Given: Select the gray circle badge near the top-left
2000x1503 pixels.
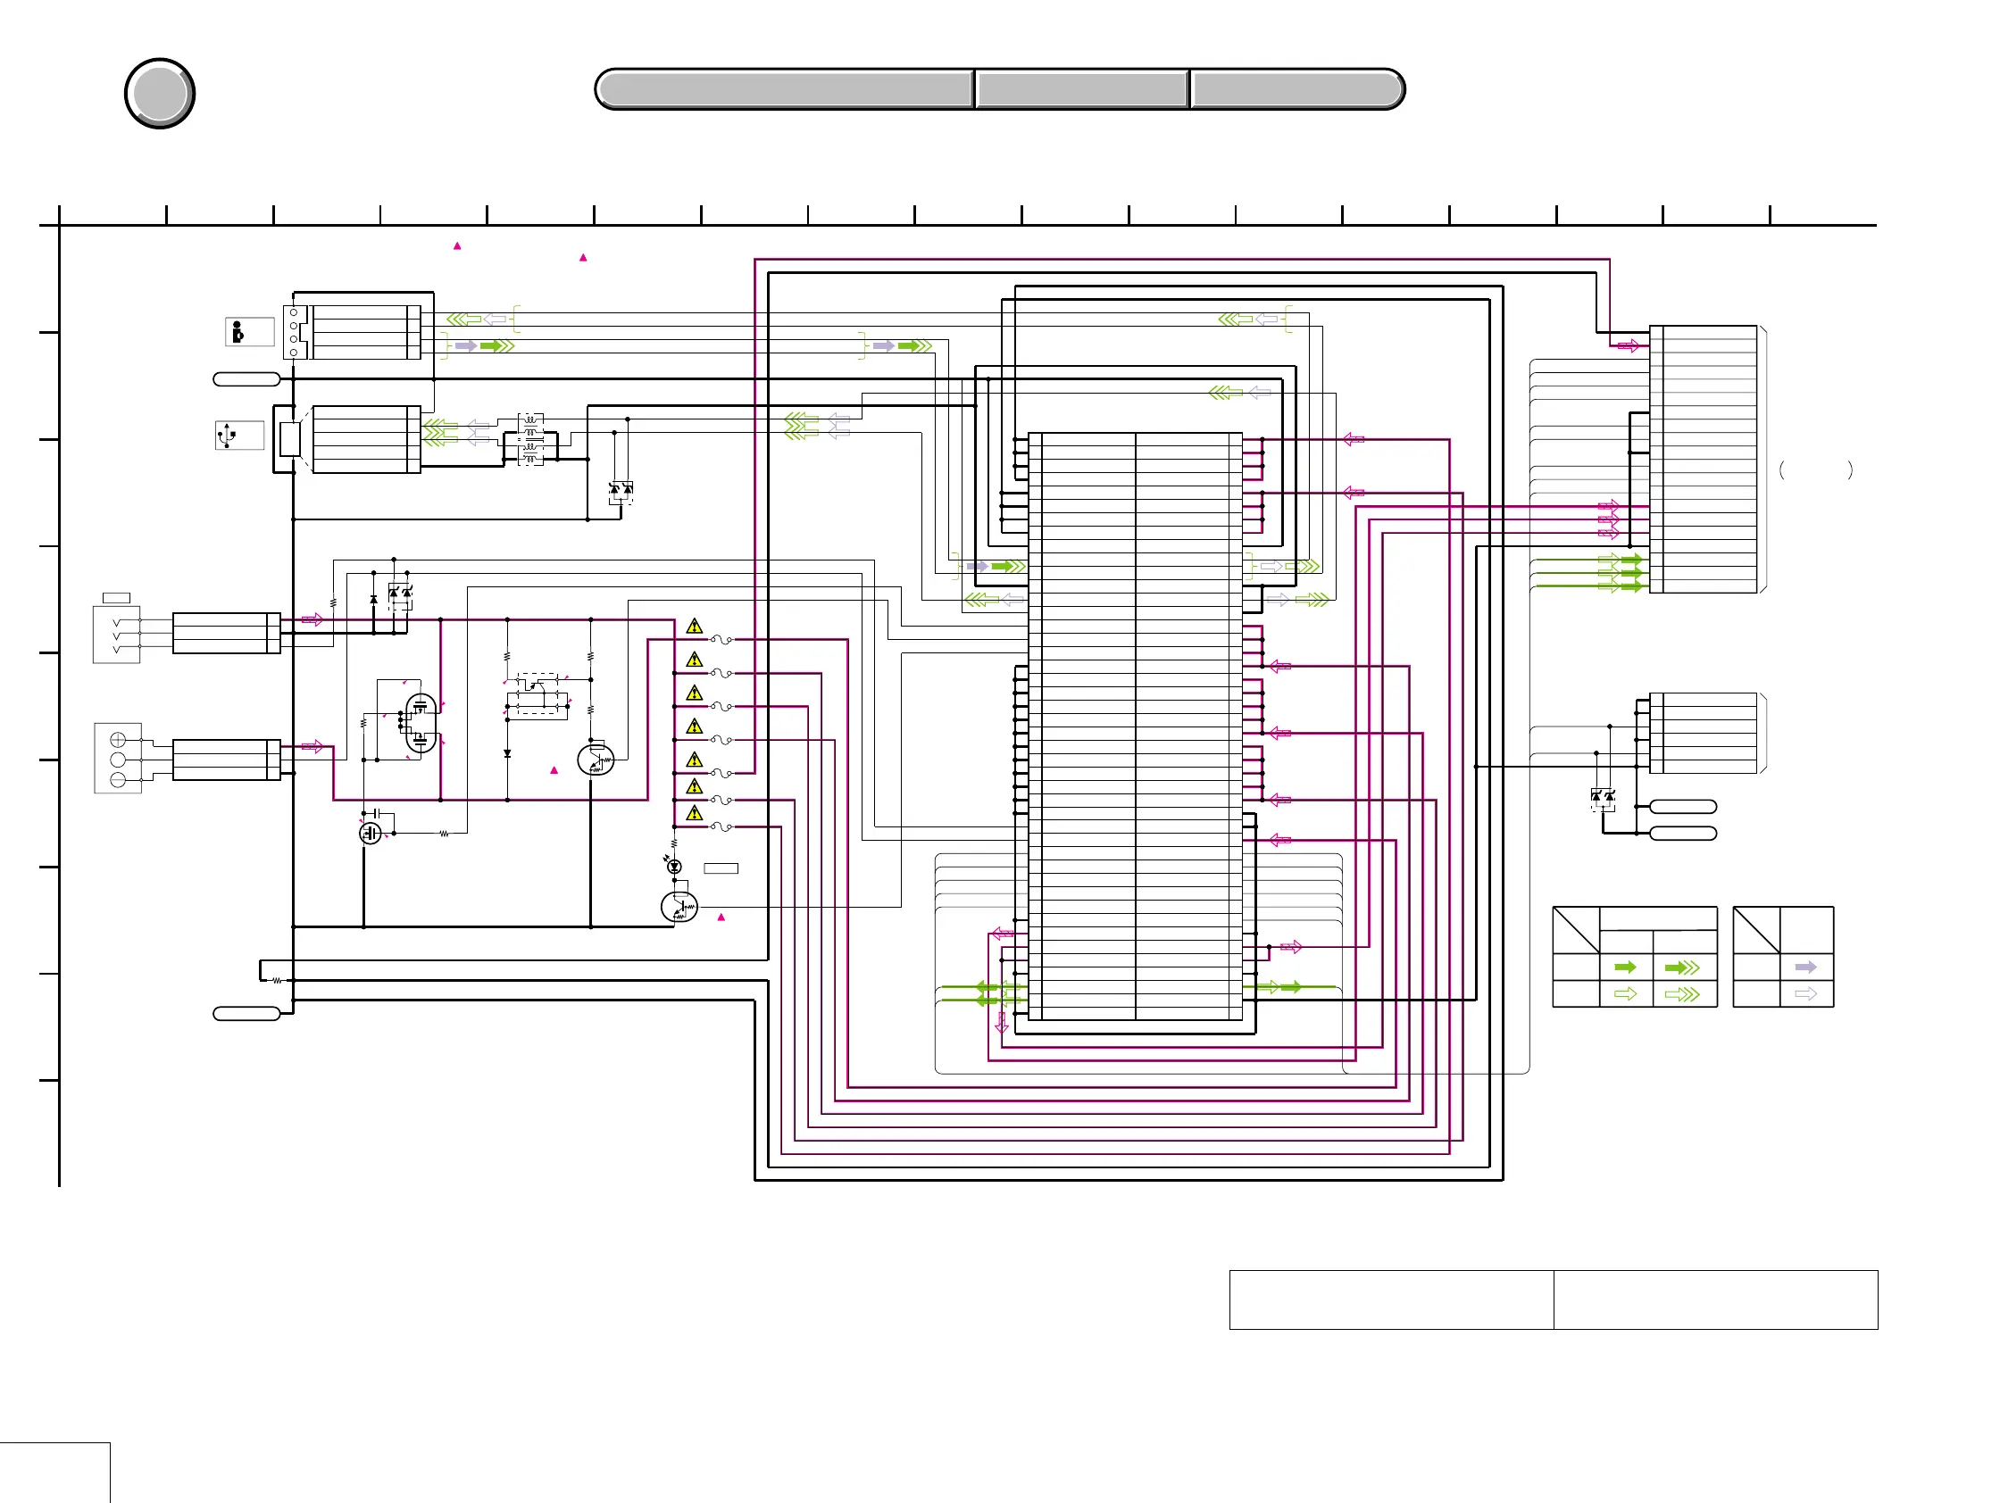Looking at the screenshot, I should pyautogui.click(x=160, y=94).
